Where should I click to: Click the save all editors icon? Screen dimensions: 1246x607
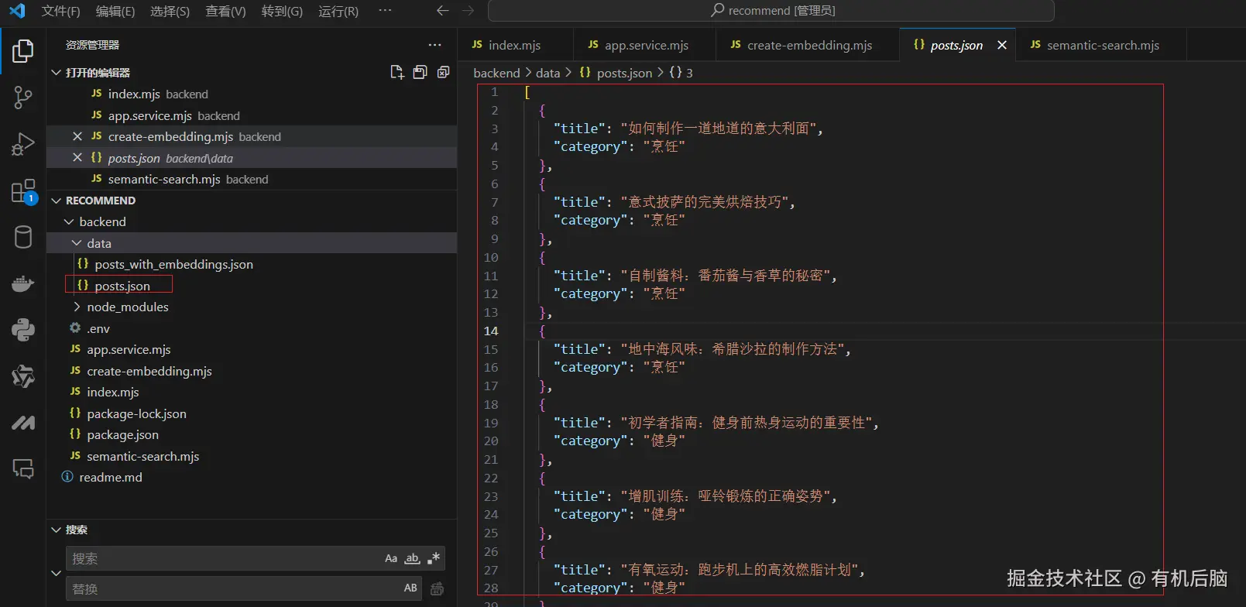[x=420, y=72]
